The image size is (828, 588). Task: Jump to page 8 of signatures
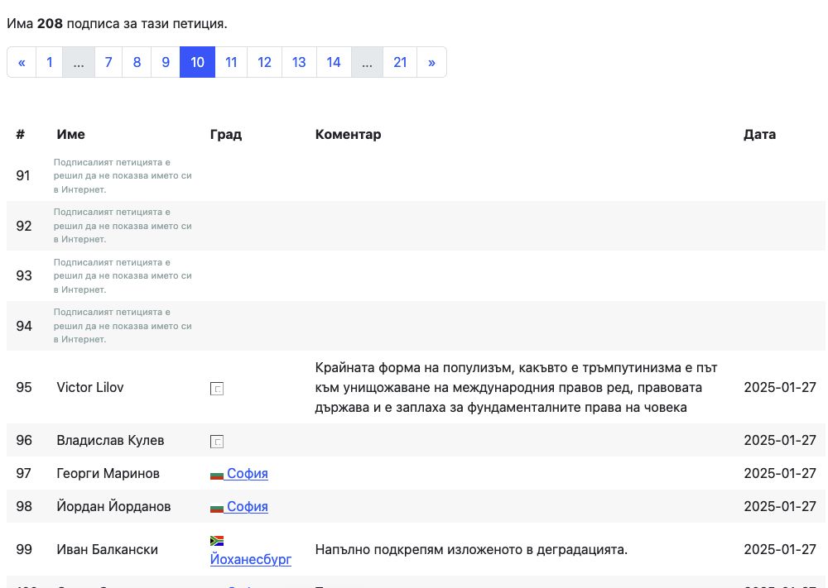click(x=137, y=62)
